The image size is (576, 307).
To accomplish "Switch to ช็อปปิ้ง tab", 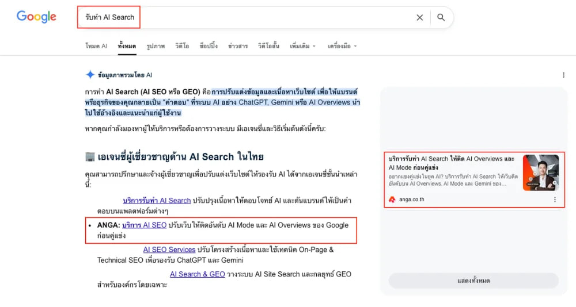I will click(209, 46).
